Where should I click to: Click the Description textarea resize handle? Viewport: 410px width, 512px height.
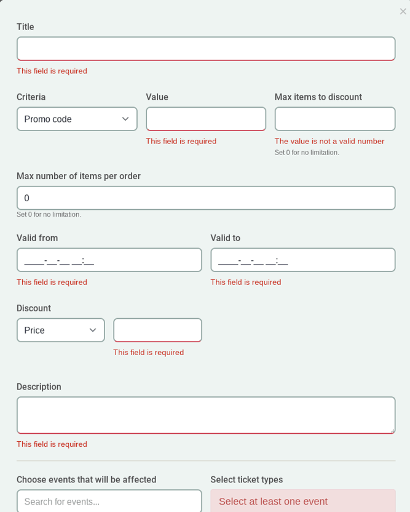point(392,431)
